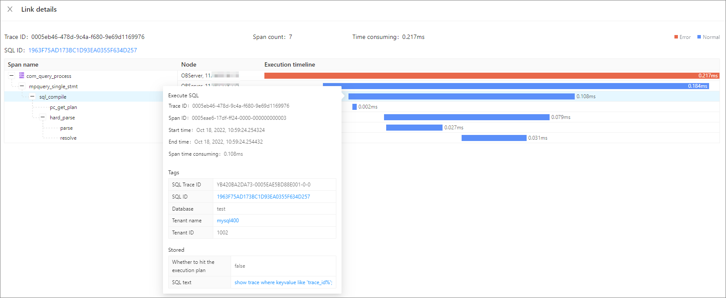
Task: Collapse the sql_compile span node
Action: coord(33,96)
